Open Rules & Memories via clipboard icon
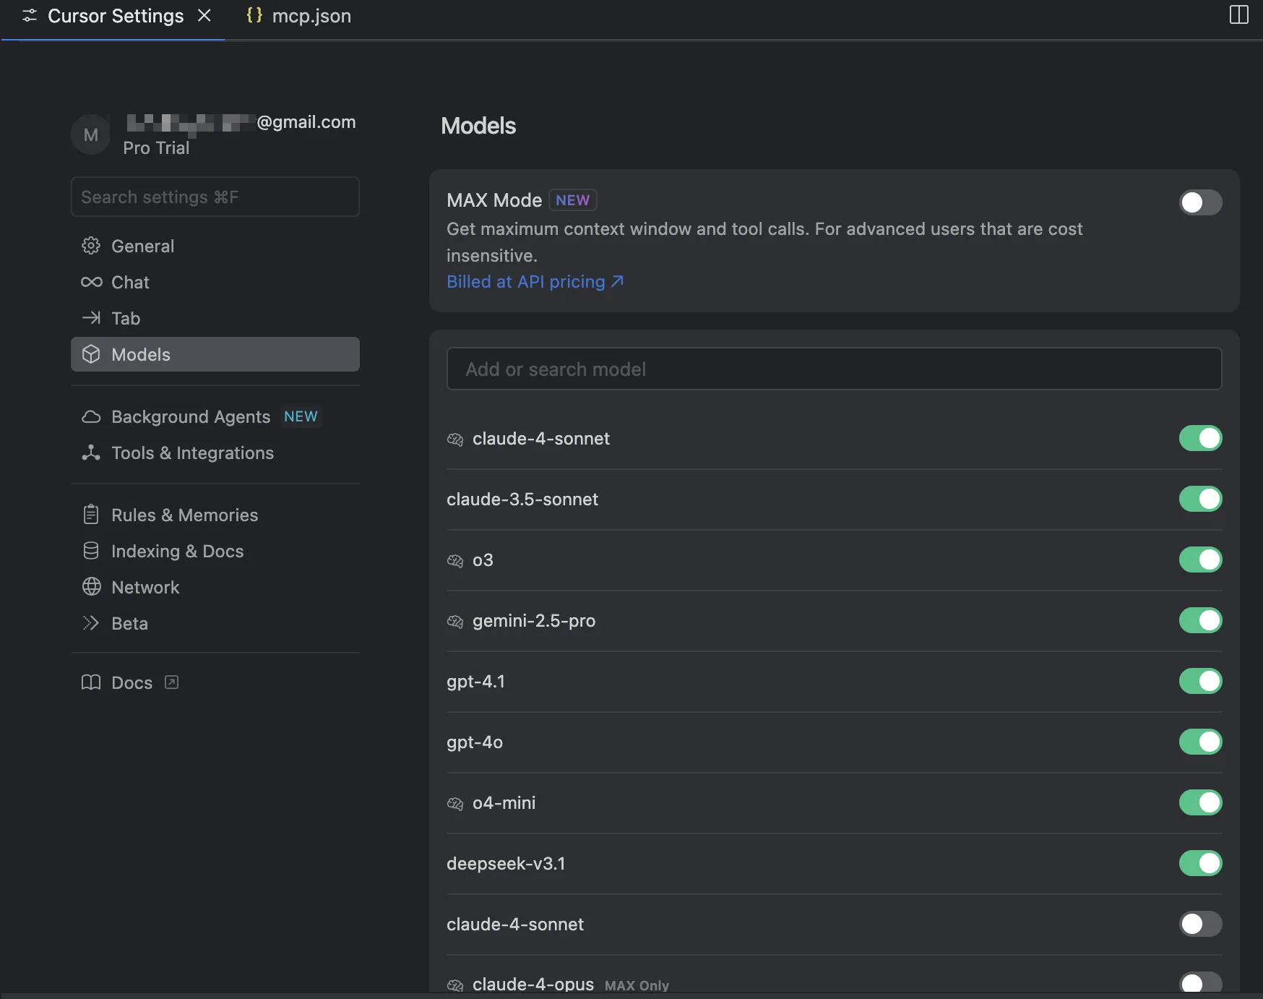 (x=91, y=515)
